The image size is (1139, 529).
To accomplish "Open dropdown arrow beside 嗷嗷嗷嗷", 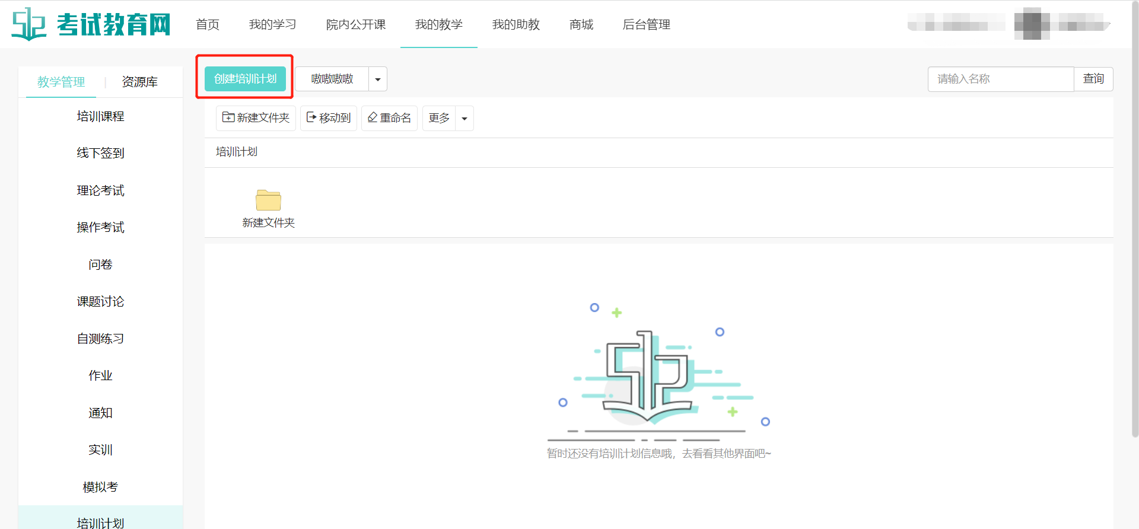I will click(378, 79).
